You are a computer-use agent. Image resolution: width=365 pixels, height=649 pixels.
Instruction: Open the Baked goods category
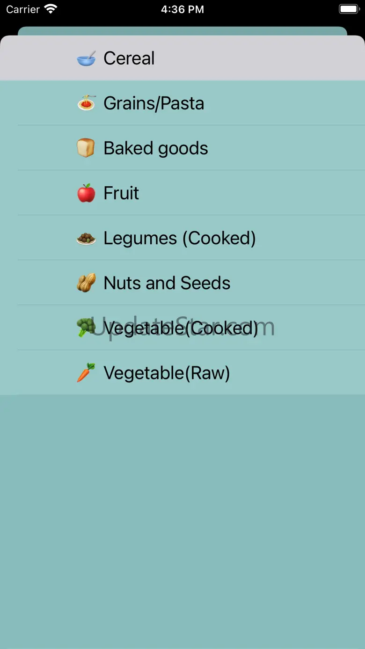click(155, 148)
